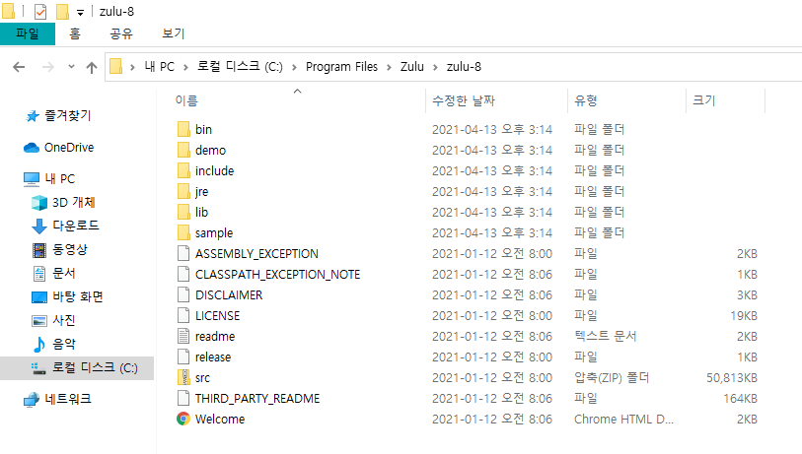This screenshot has height=454, width=802.
Task: Click THIRD_PARTY_README file icon
Action: 183,398
